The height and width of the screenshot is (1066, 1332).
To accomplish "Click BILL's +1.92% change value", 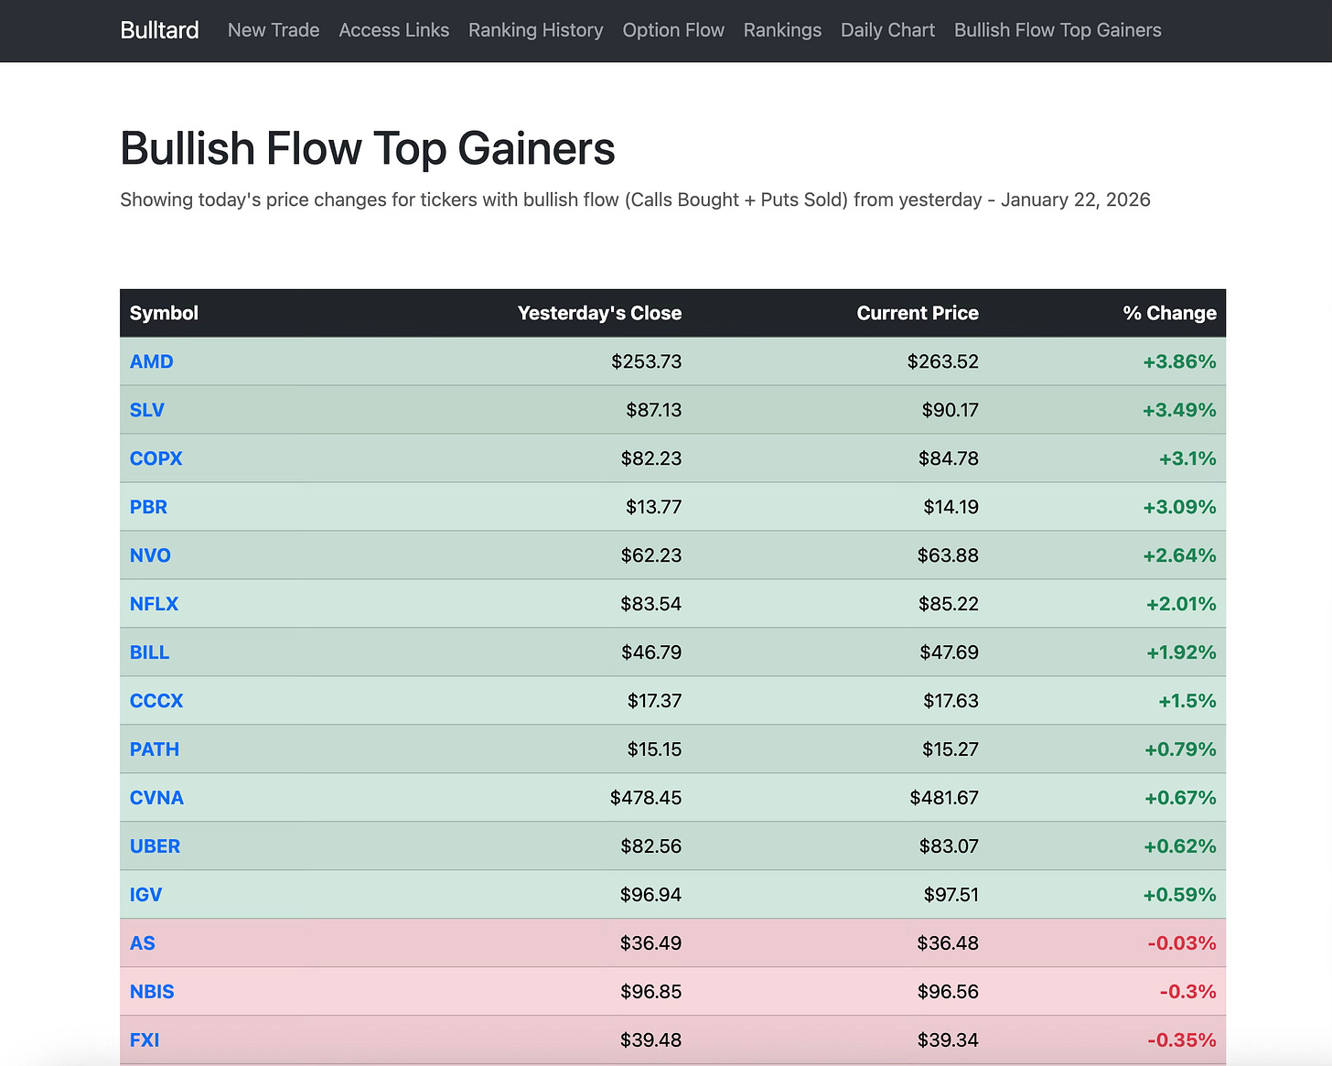I will [1181, 652].
